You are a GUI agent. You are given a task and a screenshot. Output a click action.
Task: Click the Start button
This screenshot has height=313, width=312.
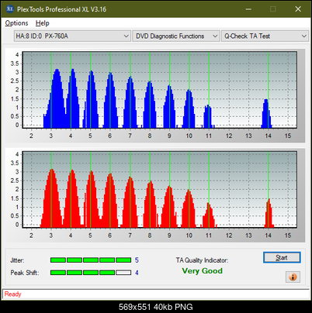(x=282, y=257)
